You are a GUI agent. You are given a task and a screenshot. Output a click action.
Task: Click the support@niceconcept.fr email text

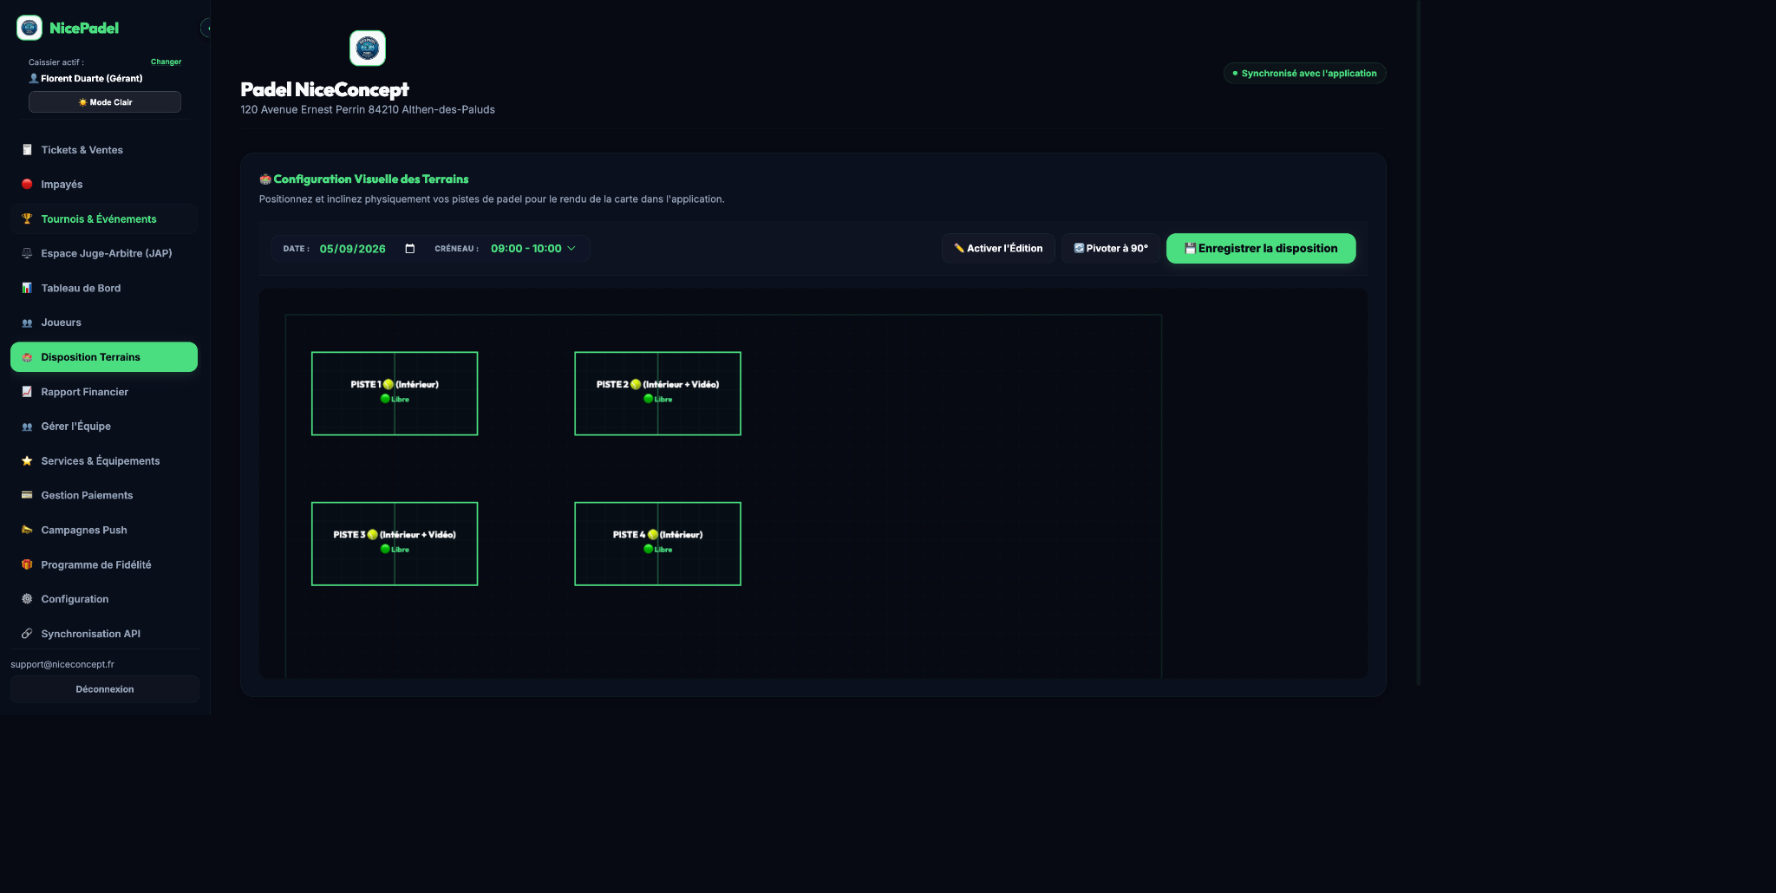click(62, 664)
